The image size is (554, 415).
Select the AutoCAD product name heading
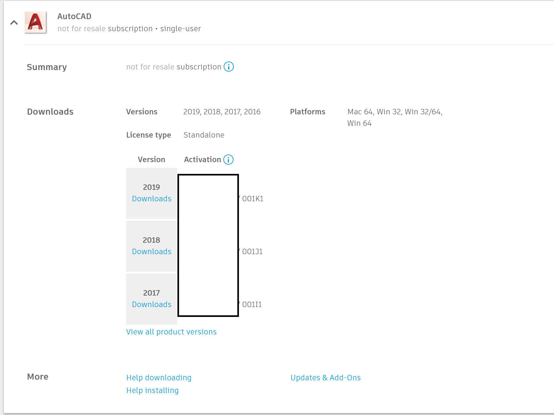[74, 16]
